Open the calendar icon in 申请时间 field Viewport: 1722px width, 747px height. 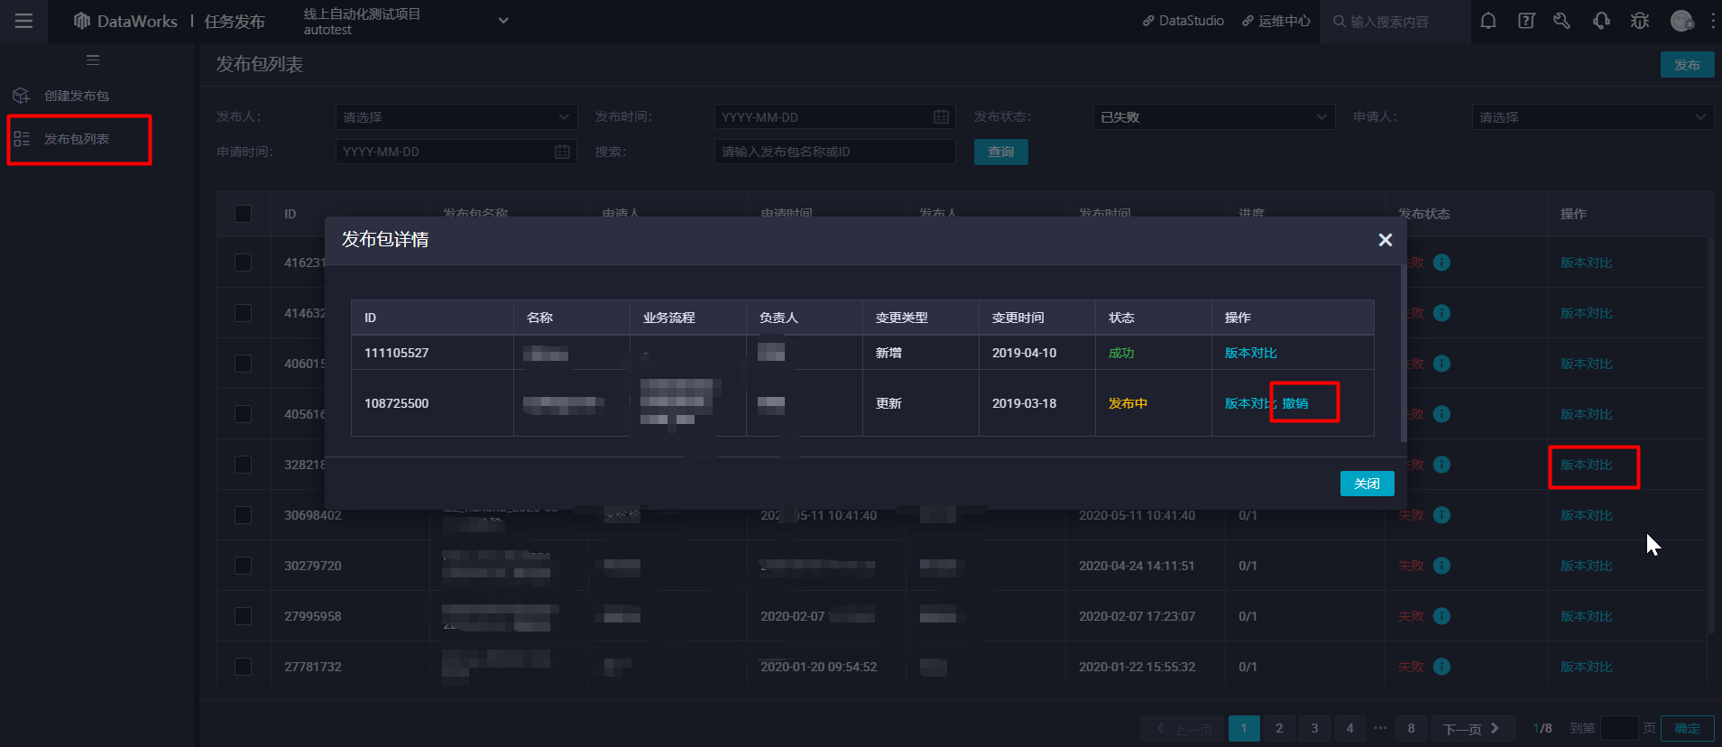click(562, 152)
